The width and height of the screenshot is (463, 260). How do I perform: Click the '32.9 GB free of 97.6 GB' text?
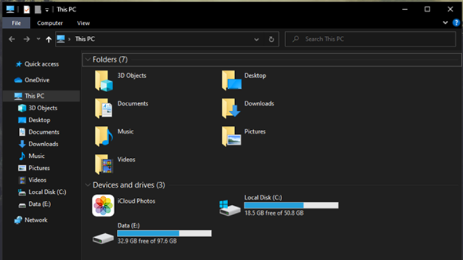(147, 241)
